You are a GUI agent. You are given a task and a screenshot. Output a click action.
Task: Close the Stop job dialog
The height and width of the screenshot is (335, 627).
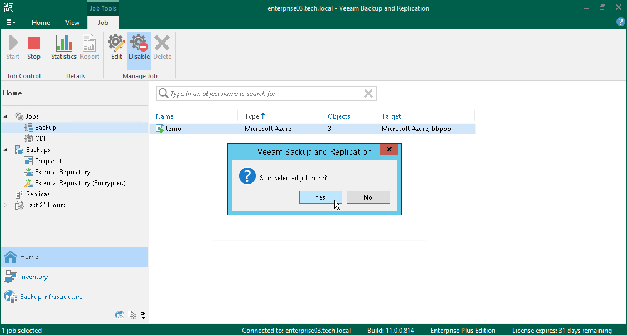click(x=388, y=149)
